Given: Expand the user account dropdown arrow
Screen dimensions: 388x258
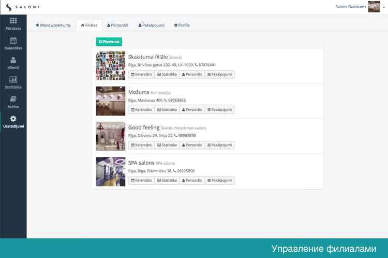Looking at the screenshot, I should [x=384, y=7].
